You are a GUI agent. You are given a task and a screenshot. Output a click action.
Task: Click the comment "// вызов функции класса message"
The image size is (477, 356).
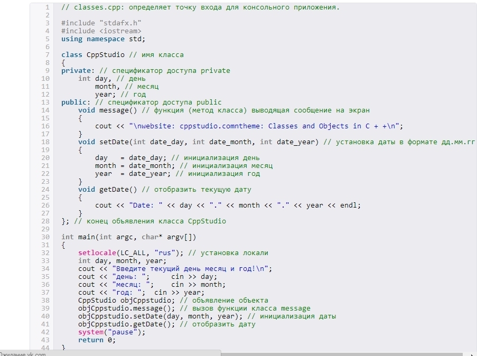(245, 308)
